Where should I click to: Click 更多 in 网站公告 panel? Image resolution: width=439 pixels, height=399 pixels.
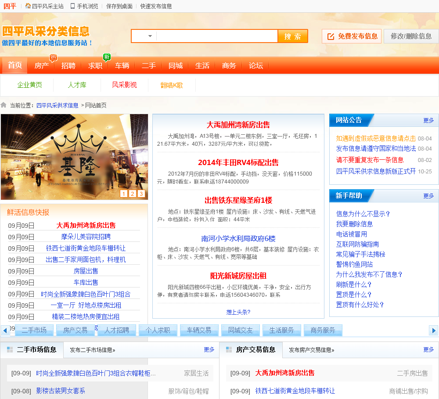[x=428, y=120]
